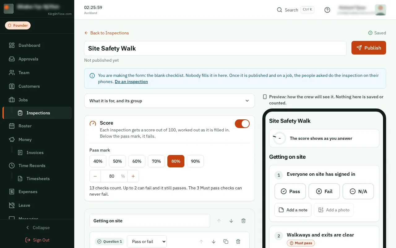
Task: Click Sign Out
Action: point(37,240)
